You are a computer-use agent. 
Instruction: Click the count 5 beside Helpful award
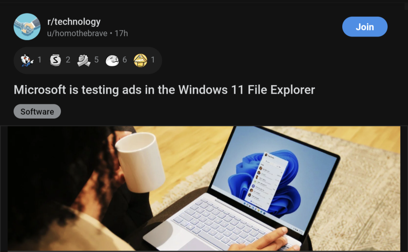(x=96, y=60)
